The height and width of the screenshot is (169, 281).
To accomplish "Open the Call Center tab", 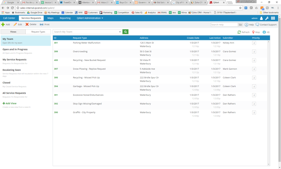I will 9,18.
